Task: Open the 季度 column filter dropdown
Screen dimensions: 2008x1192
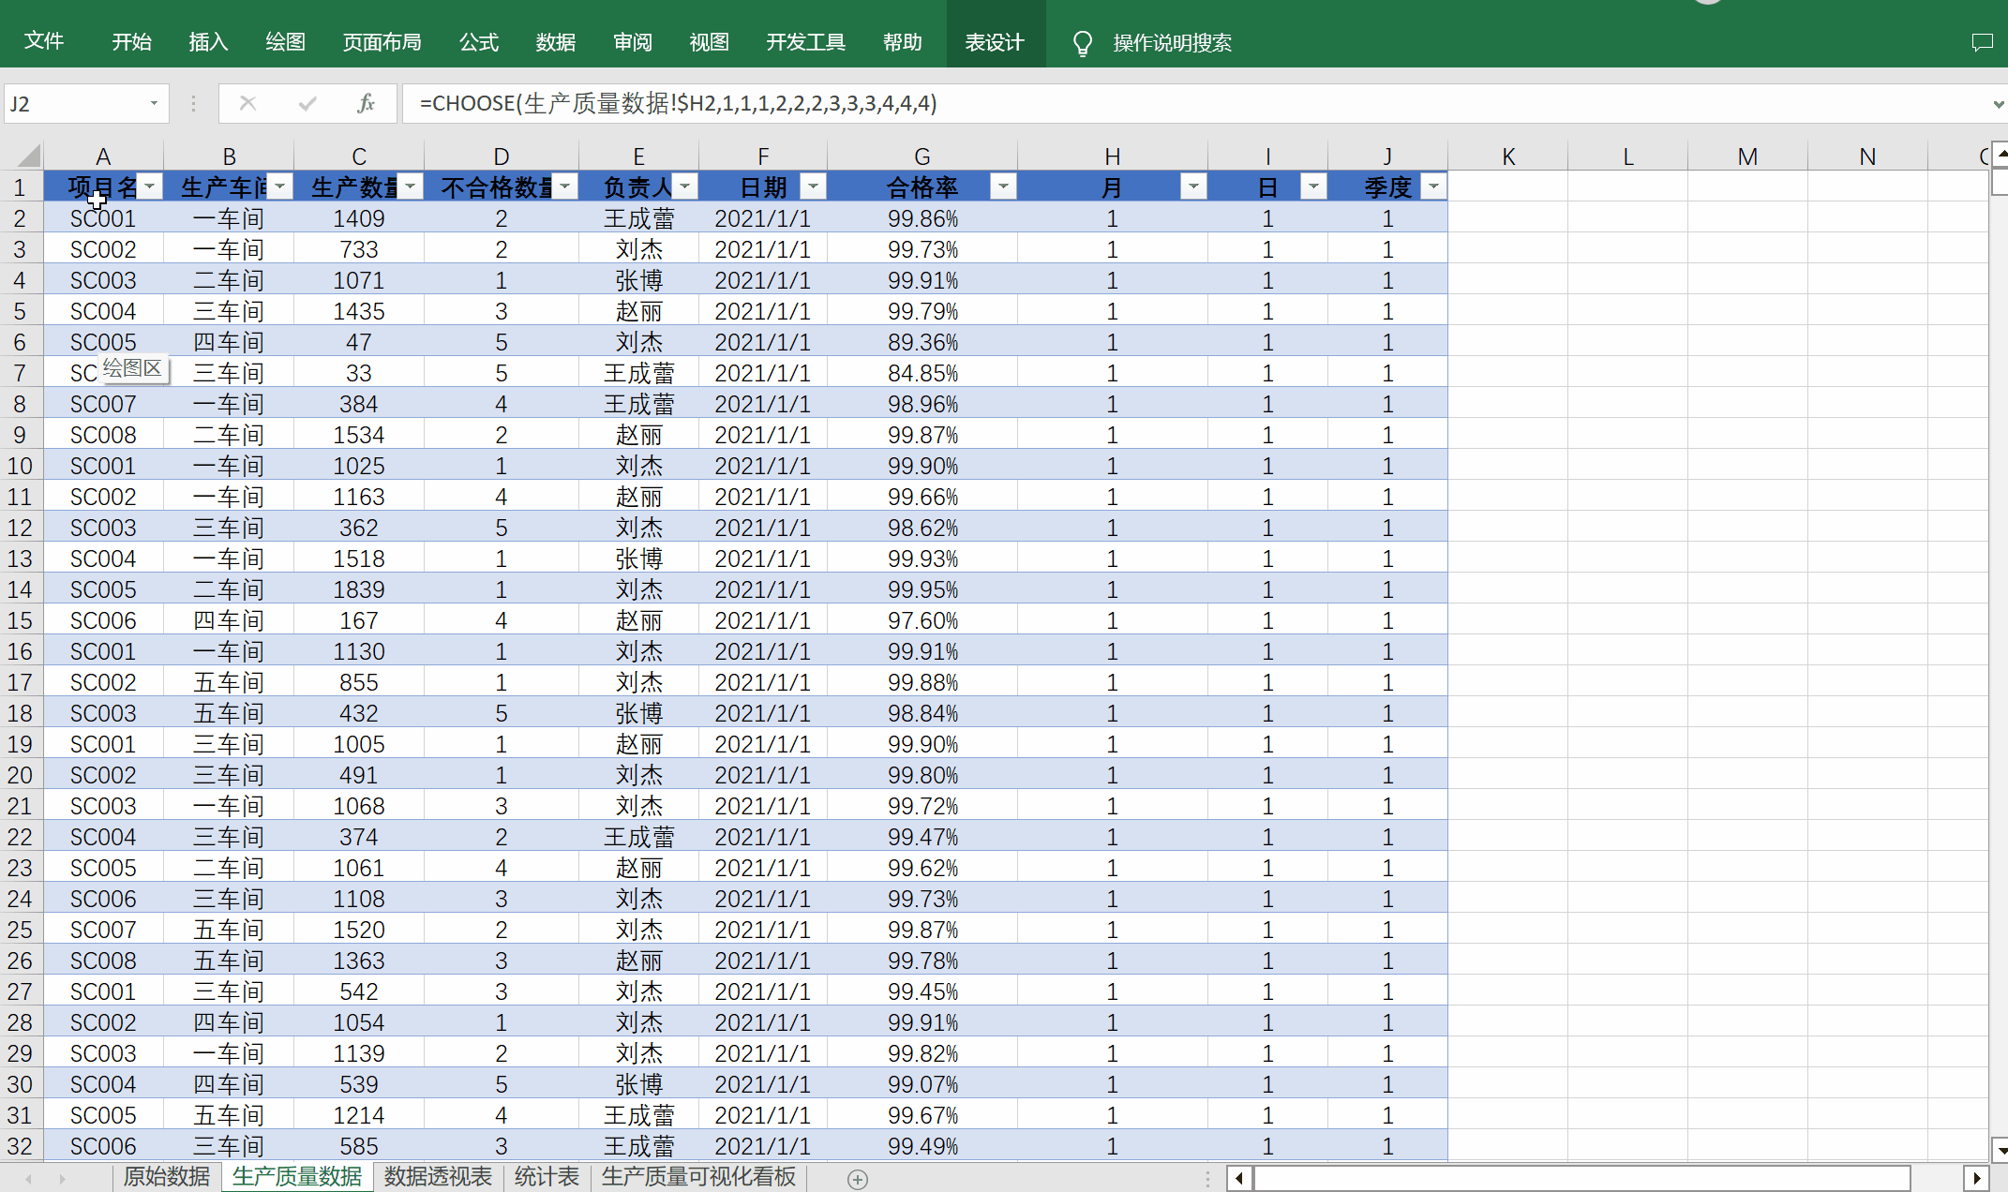Action: pyautogui.click(x=1433, y=187)
